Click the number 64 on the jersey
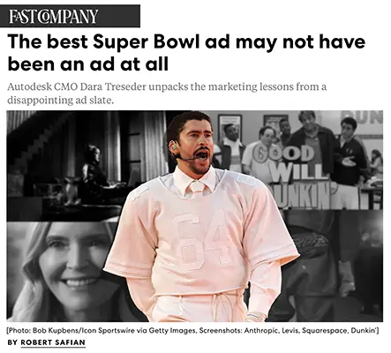 pos(200,240)
